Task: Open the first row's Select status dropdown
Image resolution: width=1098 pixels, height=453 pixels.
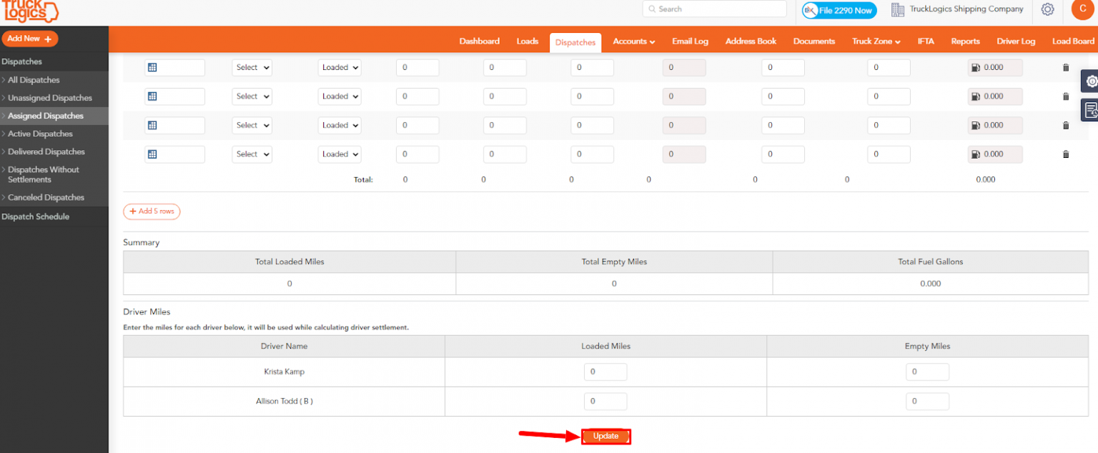Action: (252, 67)
